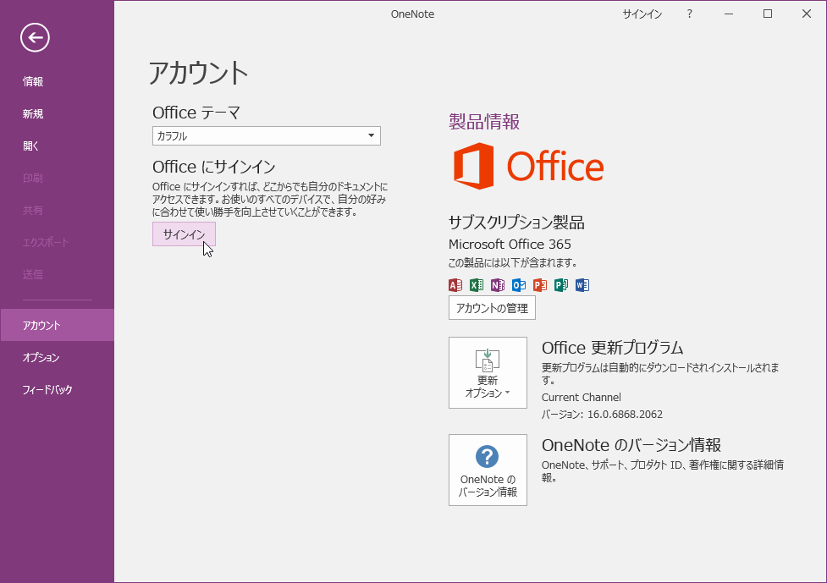Open フィードバック in the sidebar
Image resolution: width=827 pixels, height=583 pixels.
click(47, 389)
